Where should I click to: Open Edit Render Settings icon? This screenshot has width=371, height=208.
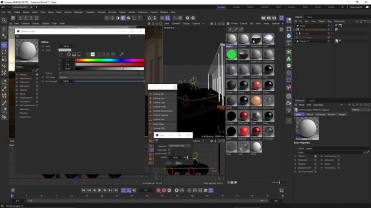(x=274, y=18)
